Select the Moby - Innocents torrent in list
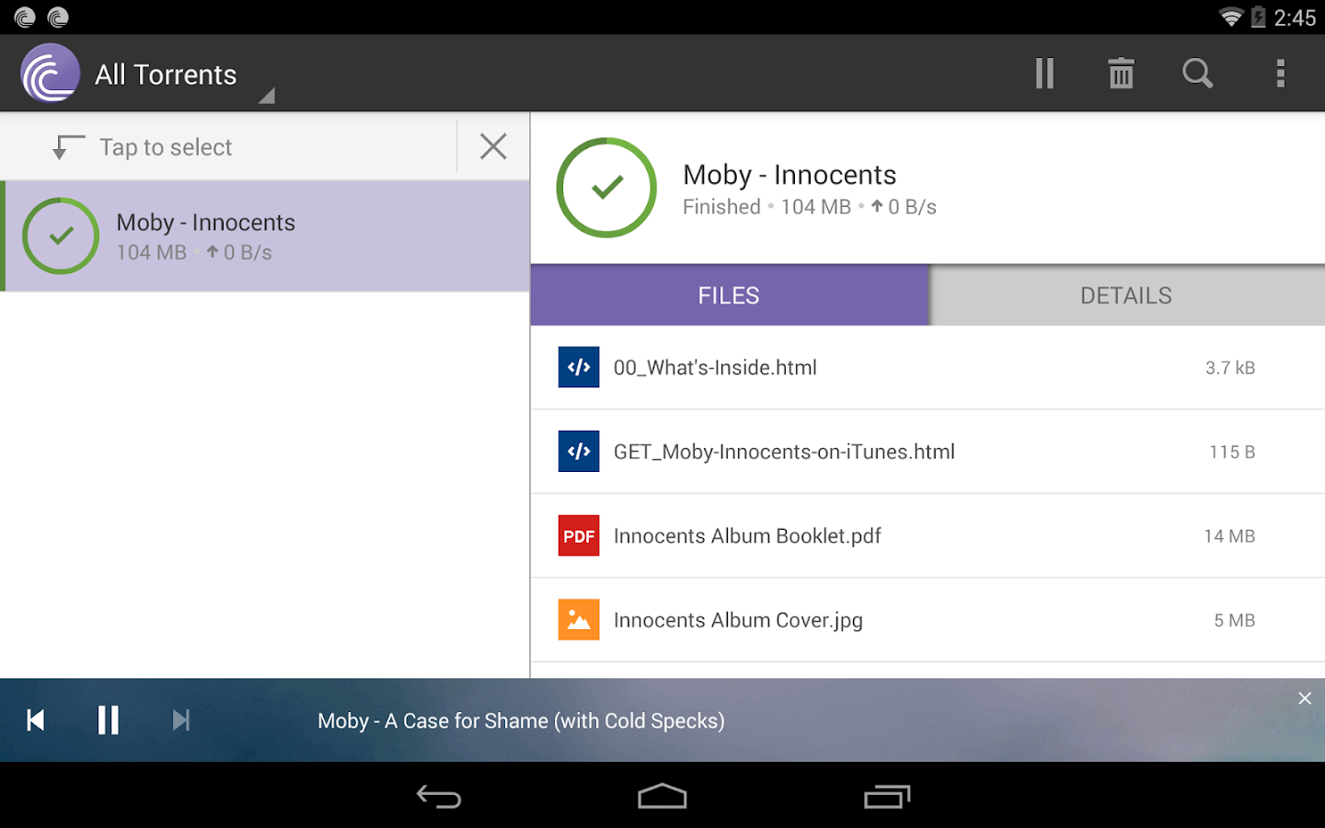Image resolution: width=1325 pixels, height=828 pixels. (x=265, y=236)
